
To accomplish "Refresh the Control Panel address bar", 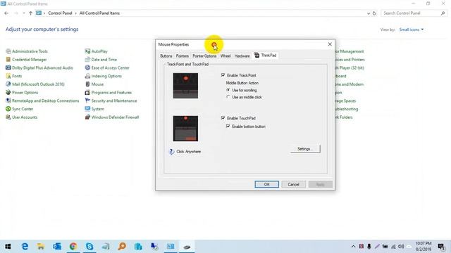I will (374, 13).
